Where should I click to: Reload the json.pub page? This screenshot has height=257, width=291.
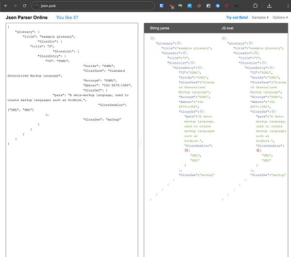coord(25,5)
